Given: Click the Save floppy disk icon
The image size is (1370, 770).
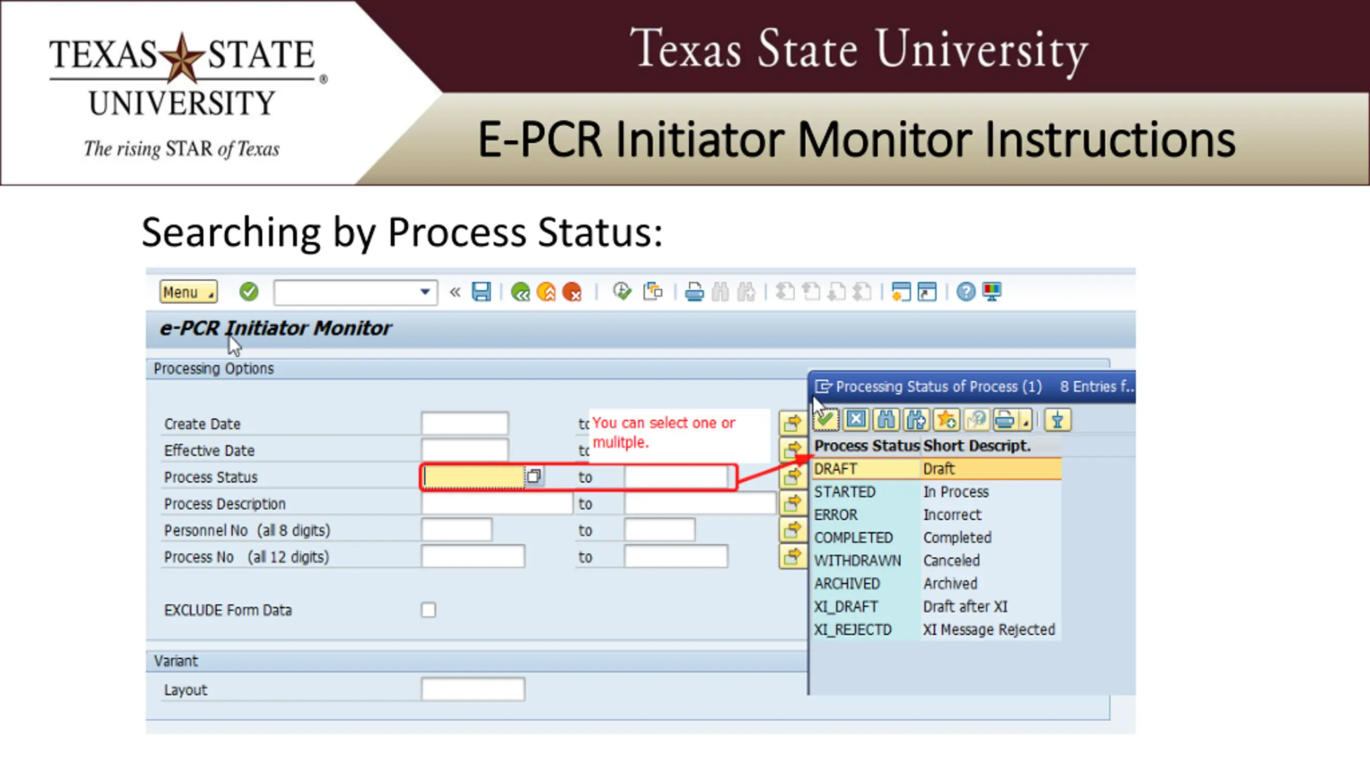Looking at the screenshot, I should click(x=481, y=292).
